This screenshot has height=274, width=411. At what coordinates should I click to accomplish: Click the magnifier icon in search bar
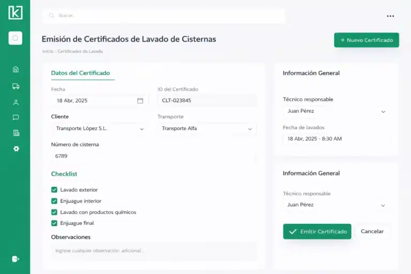[51, 16]
